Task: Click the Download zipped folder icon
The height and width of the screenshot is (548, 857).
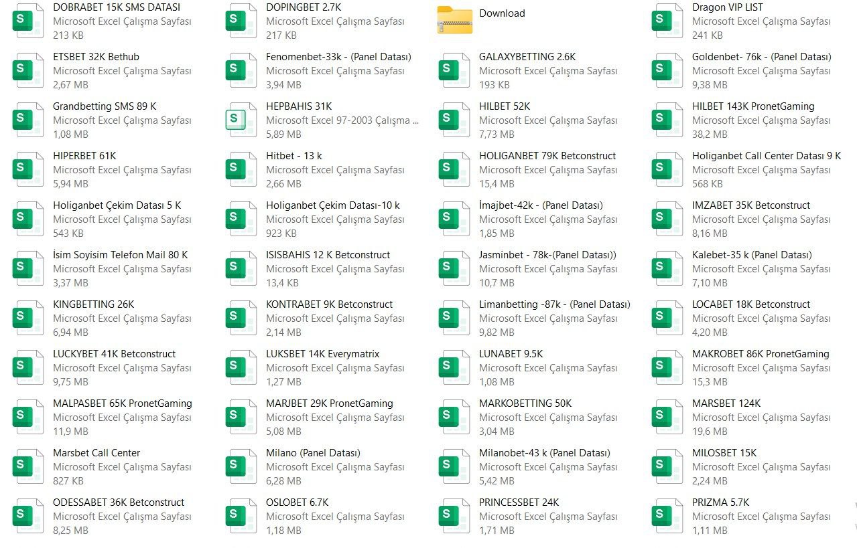Action: 454,20
